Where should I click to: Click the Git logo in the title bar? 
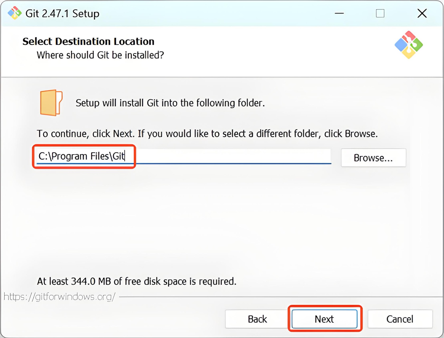pos(15,13)
